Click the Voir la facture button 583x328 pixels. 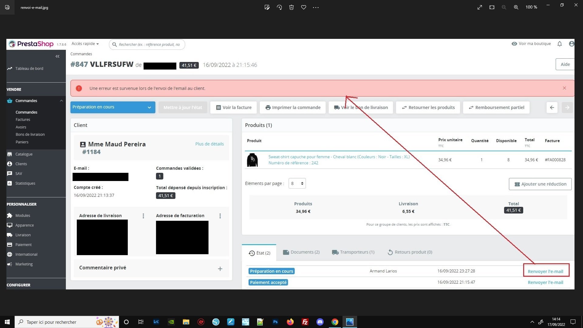(x=234, y=108)
